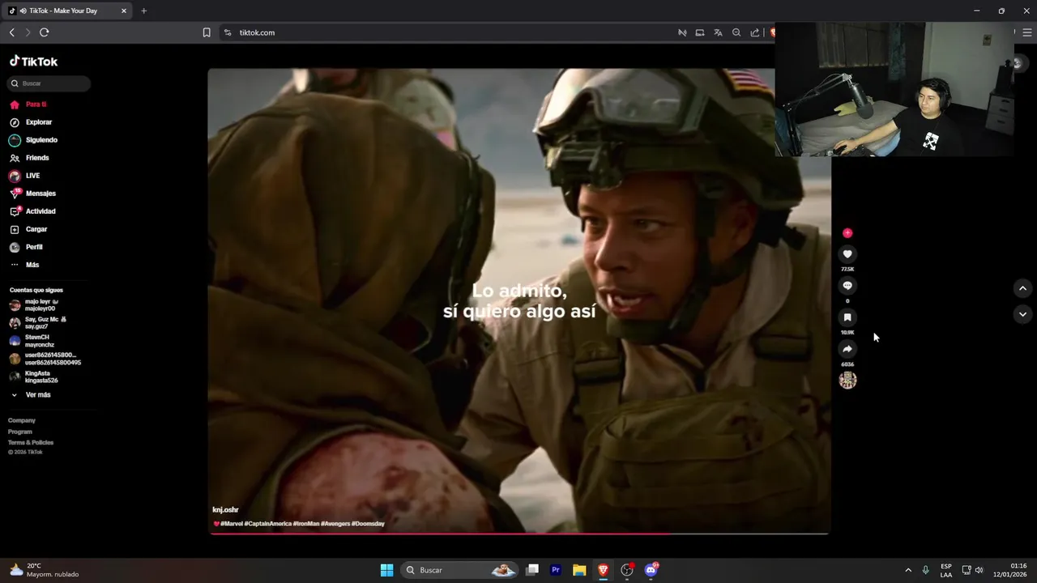Open Mensajes inbox
Image resolution: width=1037 pixels, height=583 pixels.
32,194
